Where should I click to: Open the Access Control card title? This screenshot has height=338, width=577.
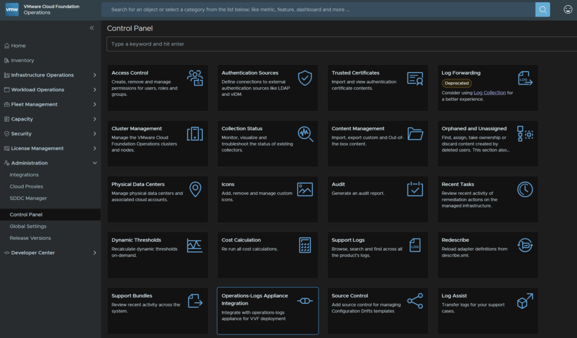[130, 73]
